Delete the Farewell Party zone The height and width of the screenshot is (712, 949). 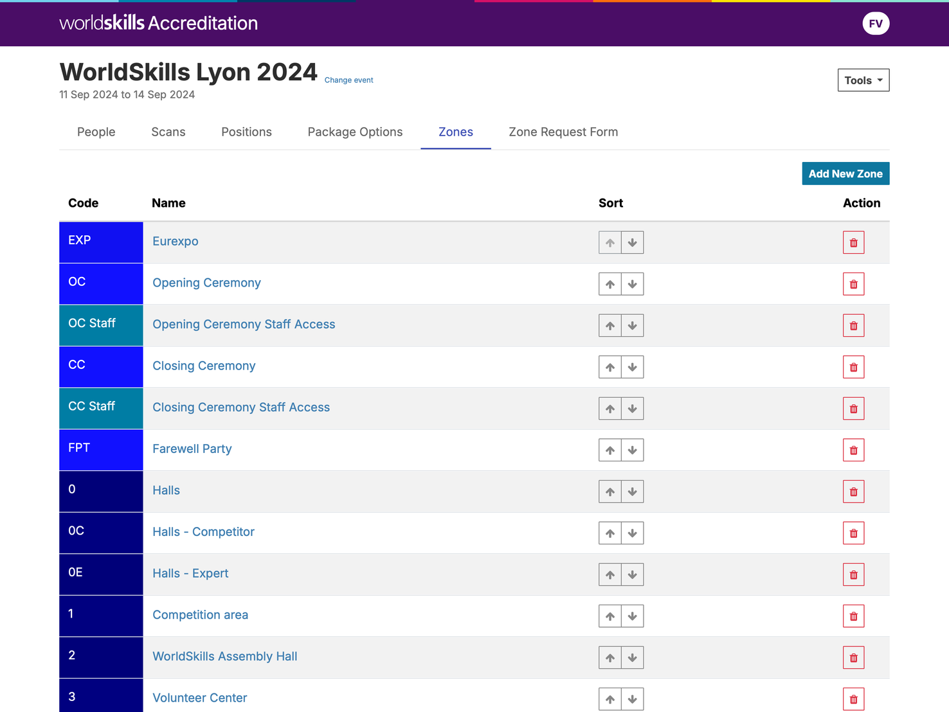(854, 450)
